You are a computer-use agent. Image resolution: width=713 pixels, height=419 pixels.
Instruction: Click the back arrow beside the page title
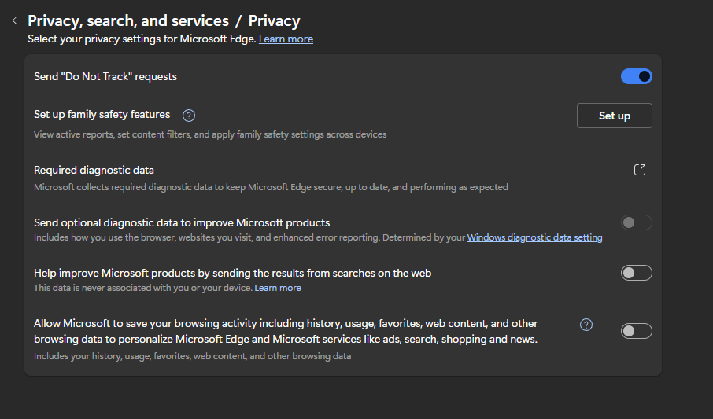click(x=14, y=21)
